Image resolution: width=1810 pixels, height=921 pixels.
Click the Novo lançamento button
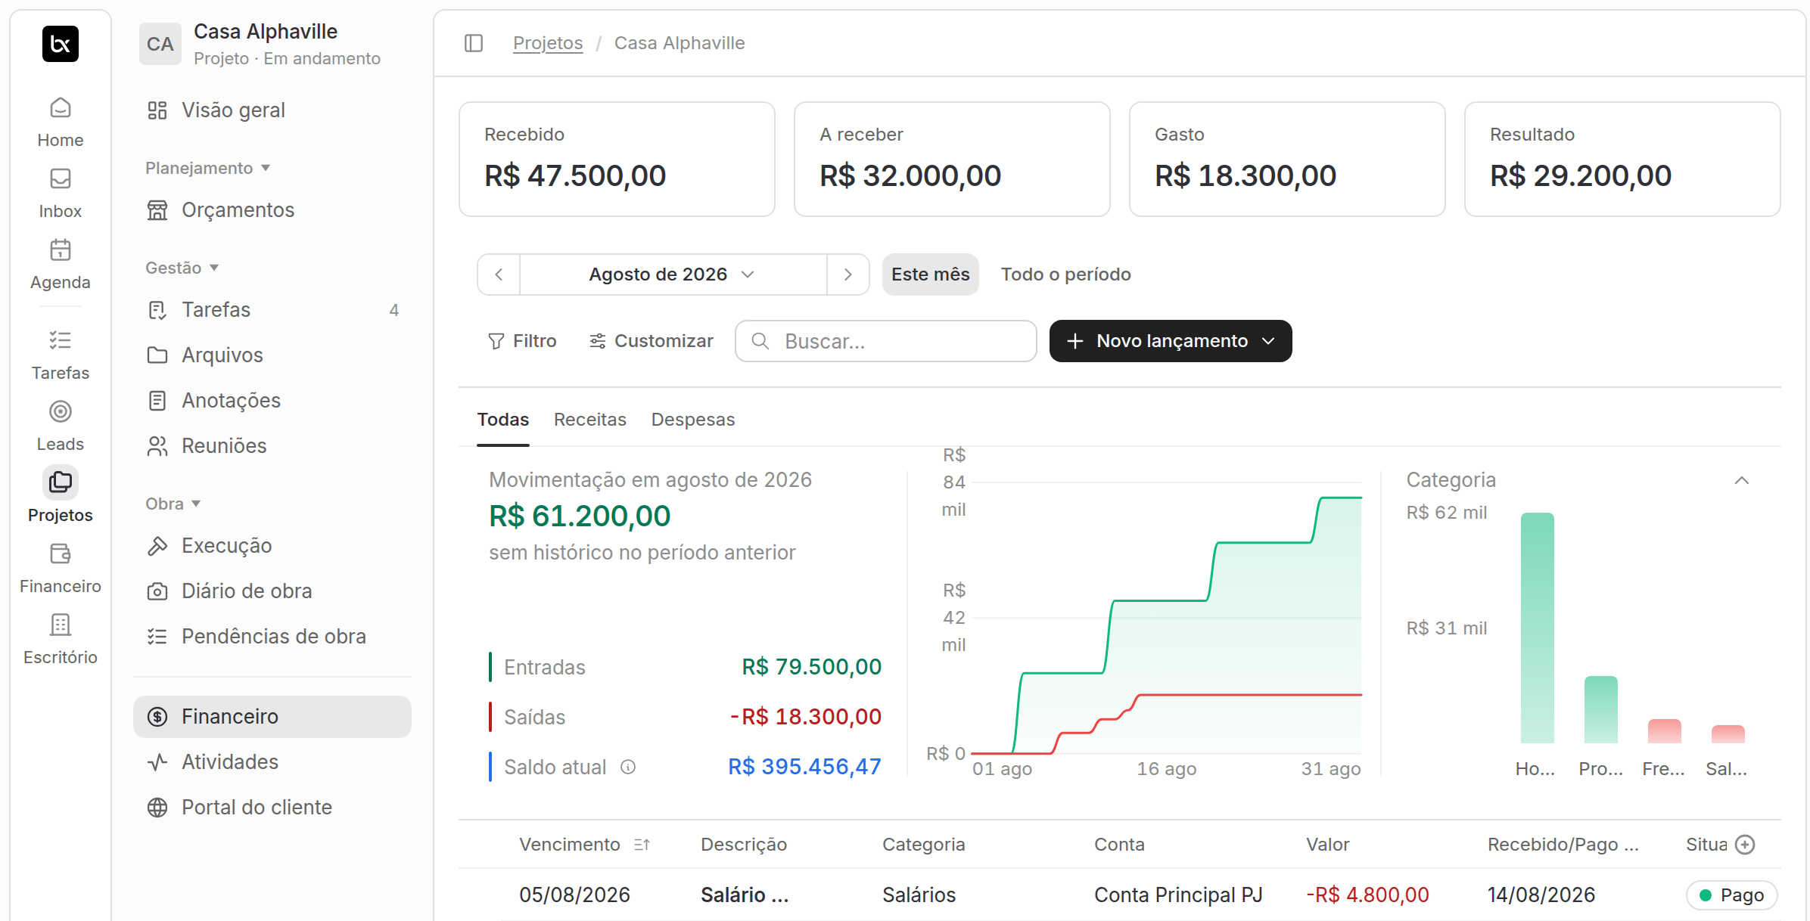tap(1170, 341)
